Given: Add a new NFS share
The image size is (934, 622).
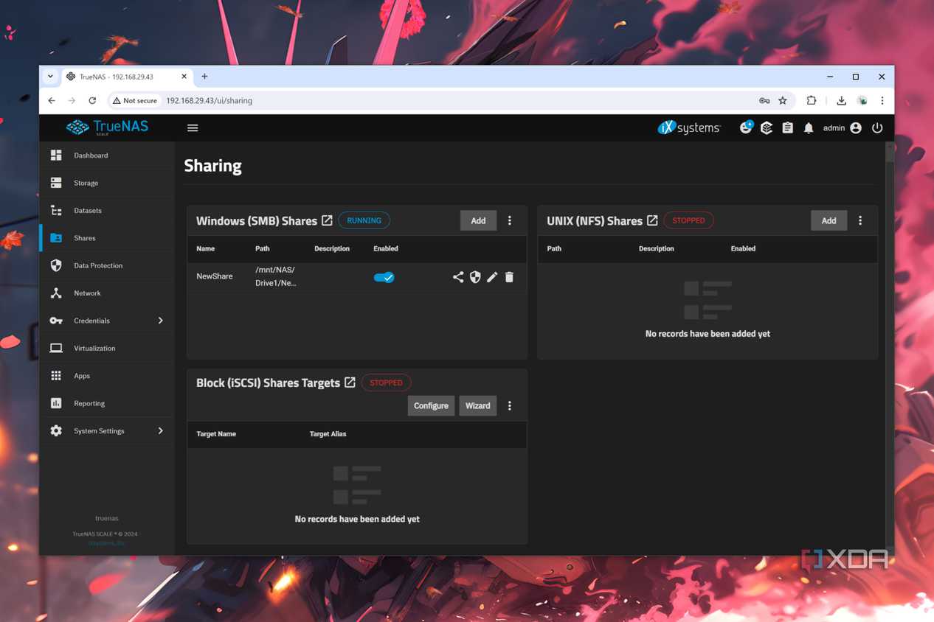Looking at the screenshot, I should [829, 220].
